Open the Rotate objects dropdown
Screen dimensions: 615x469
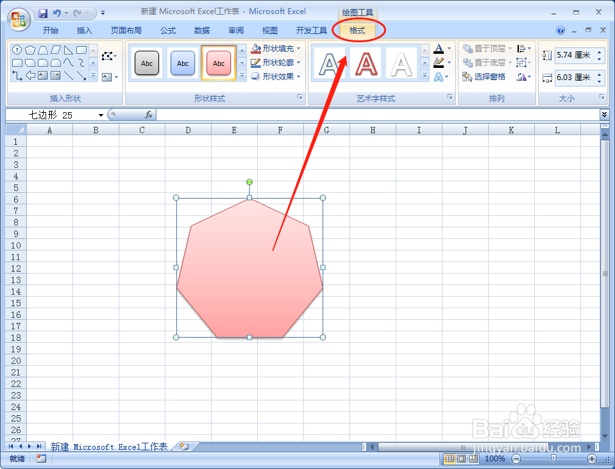click(x=524, y=77)
